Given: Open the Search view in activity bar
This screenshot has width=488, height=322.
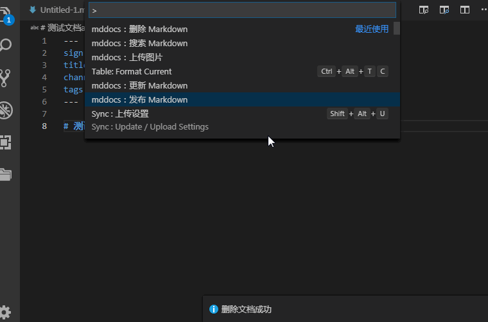Looking at the screenshot, I should 5,46.
